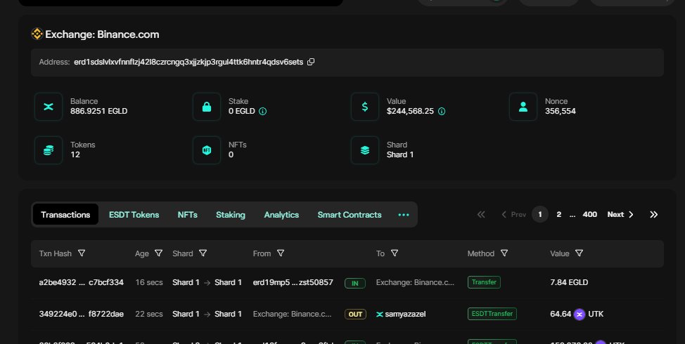Screen dimensions: 685x344
Task: Click the address text erd1sdslvlxv...sv6sets
Action: coord(188,62)
